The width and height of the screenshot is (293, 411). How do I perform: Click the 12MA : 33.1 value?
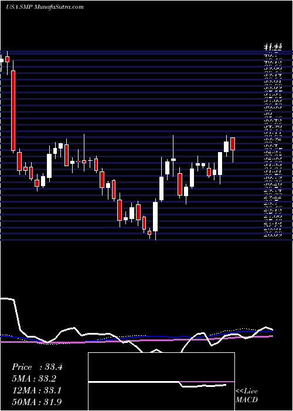pos(36,390)
